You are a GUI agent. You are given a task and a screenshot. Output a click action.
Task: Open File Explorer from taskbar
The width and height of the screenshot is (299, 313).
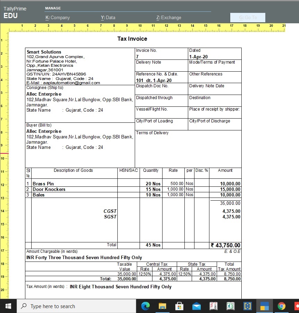tap(162, 306)
